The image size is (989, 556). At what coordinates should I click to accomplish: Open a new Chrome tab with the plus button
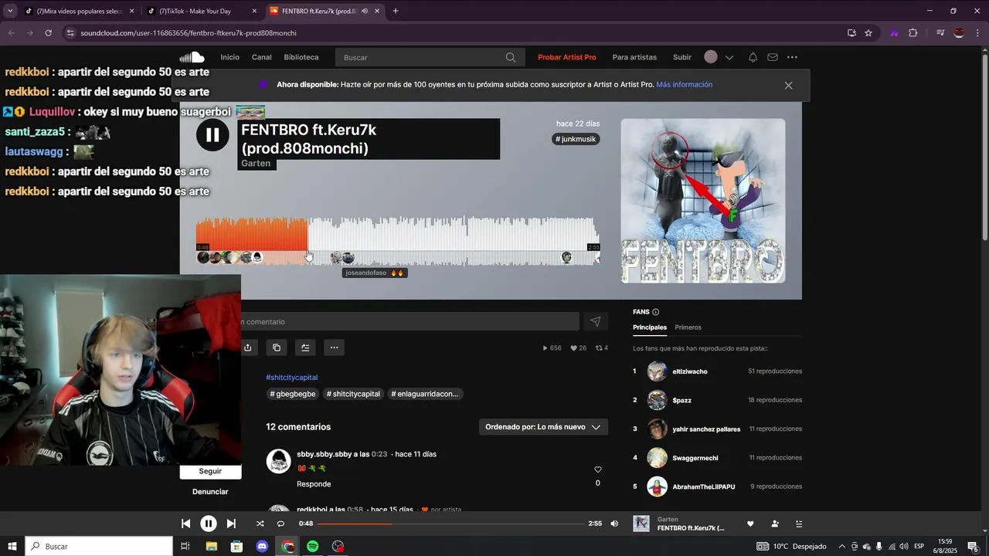(x=396, y=11)
